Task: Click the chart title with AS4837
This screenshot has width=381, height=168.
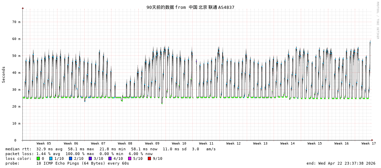Action: (x=190, y=7)
